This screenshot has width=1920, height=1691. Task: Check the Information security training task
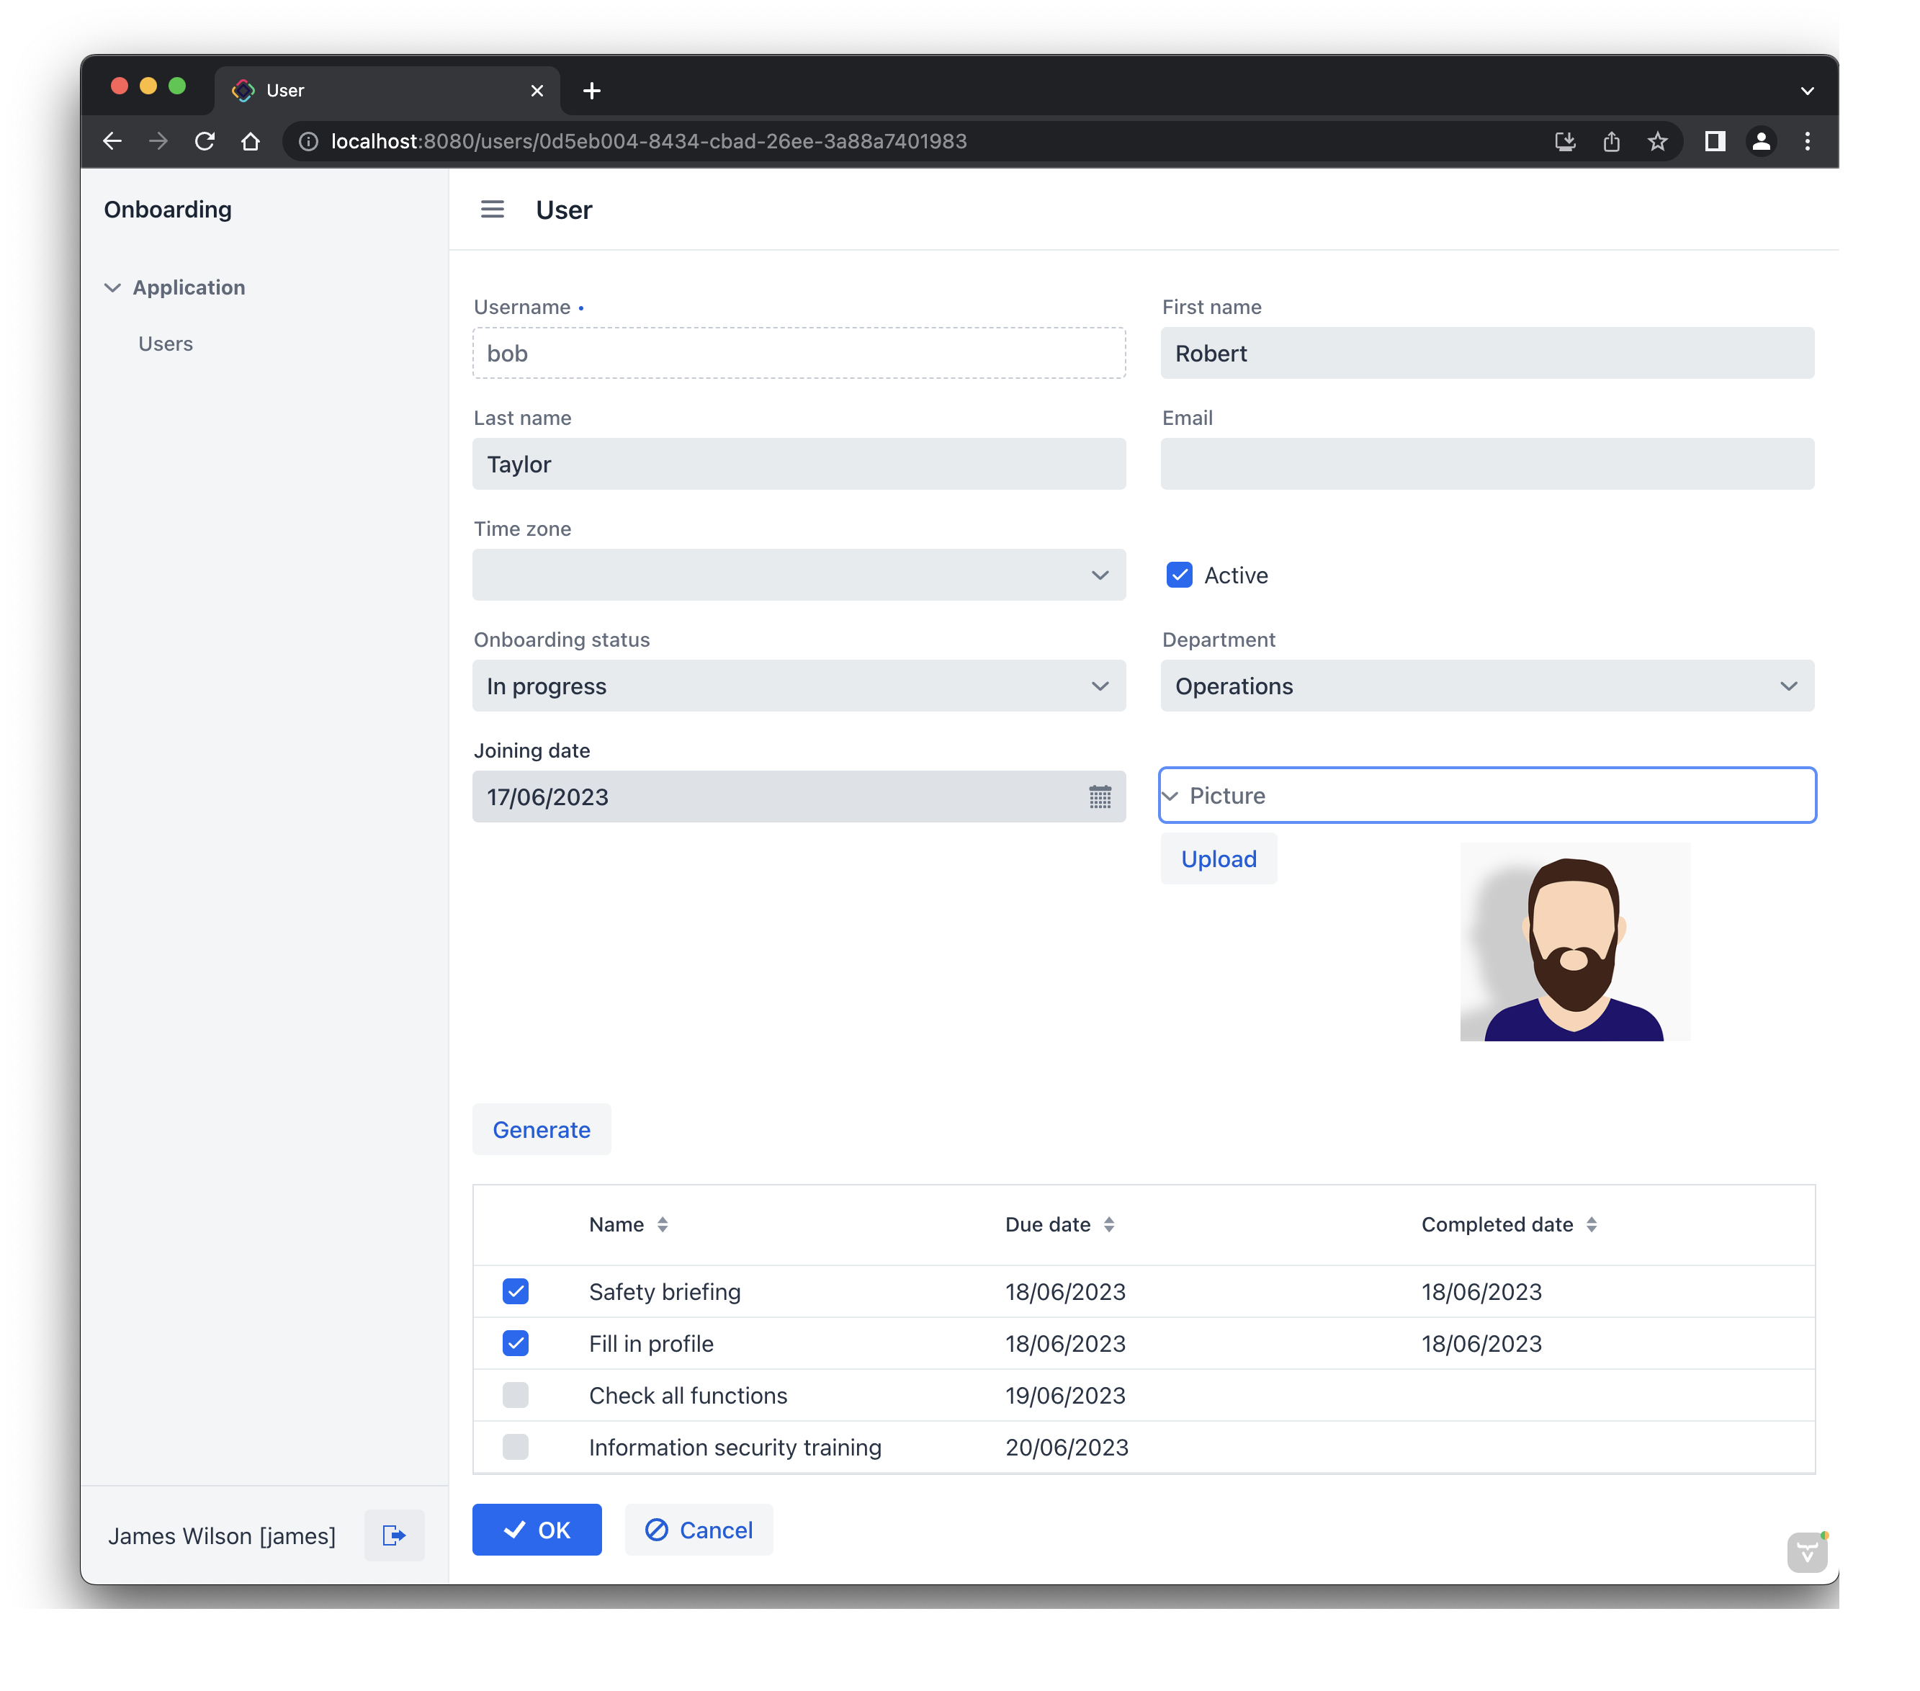[x=516, y=1447]
